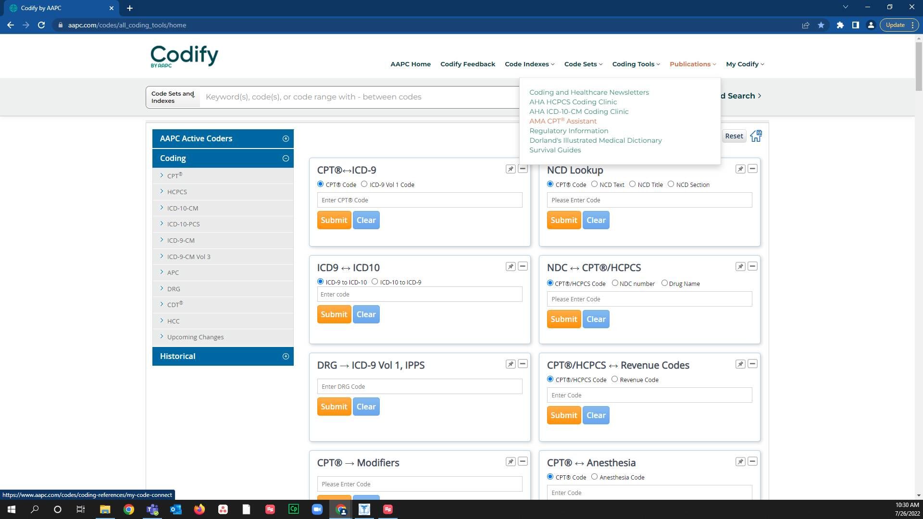Submit the DRG code lookup

[334, 407]
